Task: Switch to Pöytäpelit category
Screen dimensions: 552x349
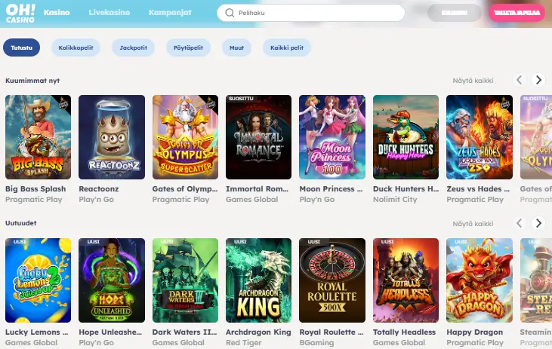Action: click(188, 47)
